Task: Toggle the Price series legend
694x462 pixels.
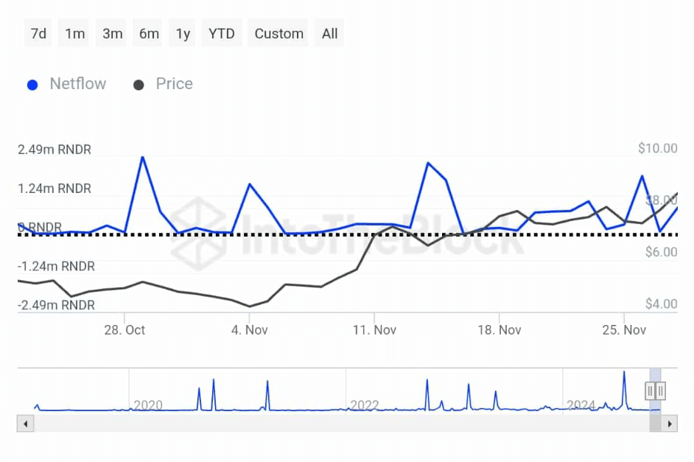Action: coord(164,84)
